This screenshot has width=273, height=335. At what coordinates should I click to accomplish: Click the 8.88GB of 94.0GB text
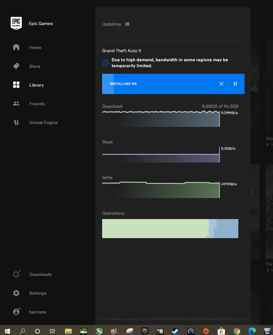[220, 106]
